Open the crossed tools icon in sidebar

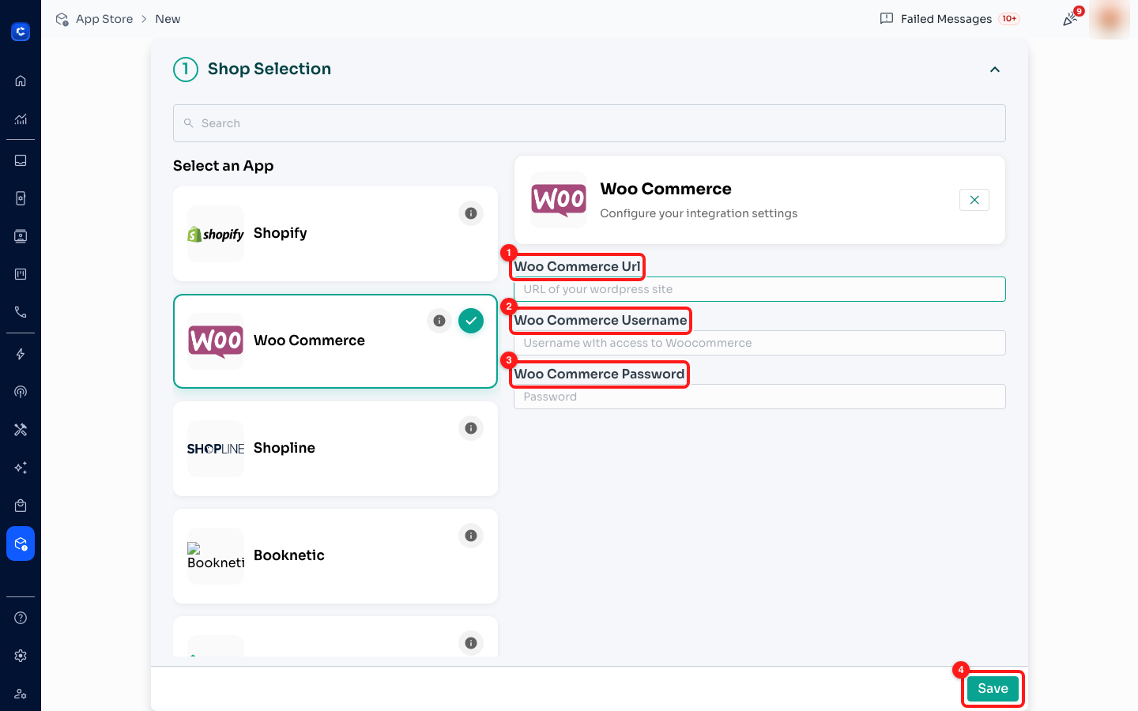coord(21,430)
